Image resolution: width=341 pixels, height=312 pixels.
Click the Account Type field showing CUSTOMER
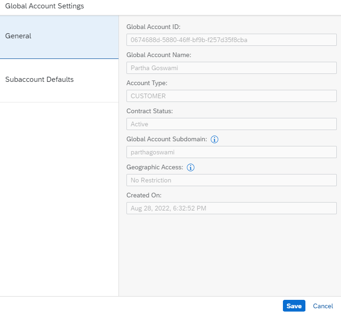click(x=231, y=96)
